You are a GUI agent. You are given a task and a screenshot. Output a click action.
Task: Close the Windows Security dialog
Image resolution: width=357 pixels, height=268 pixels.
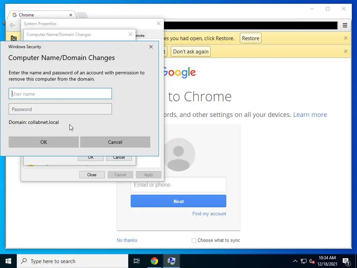[151, 47]
